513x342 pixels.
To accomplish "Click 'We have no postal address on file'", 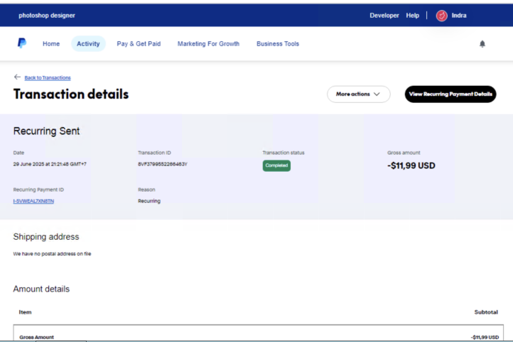I will (x=52, y=254).
